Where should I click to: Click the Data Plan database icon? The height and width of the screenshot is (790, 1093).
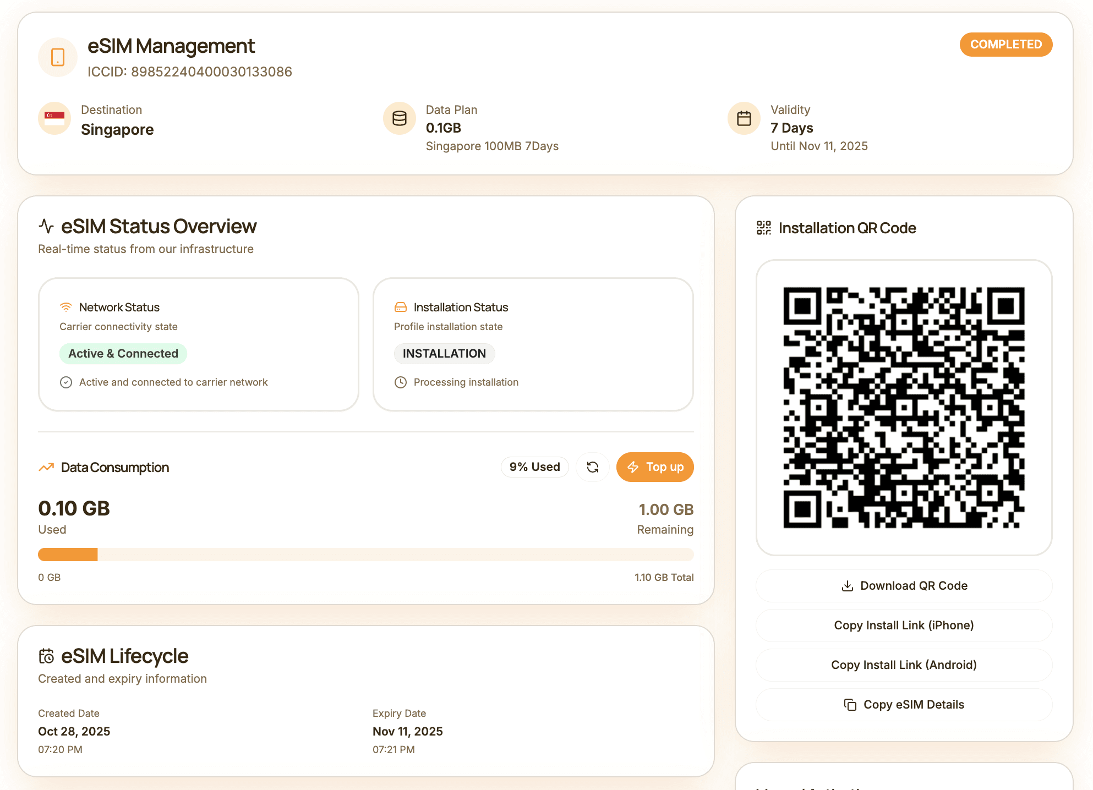point(399,118)
